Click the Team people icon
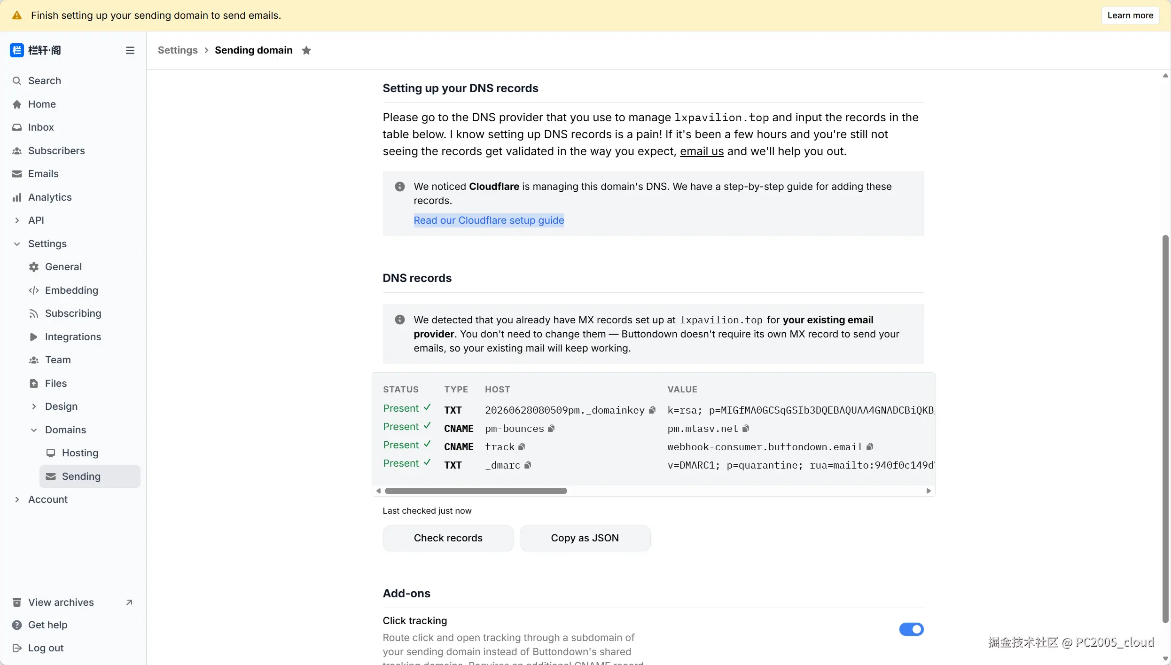Viewport: 1171px width, 665px height. [x=34, y=360]
